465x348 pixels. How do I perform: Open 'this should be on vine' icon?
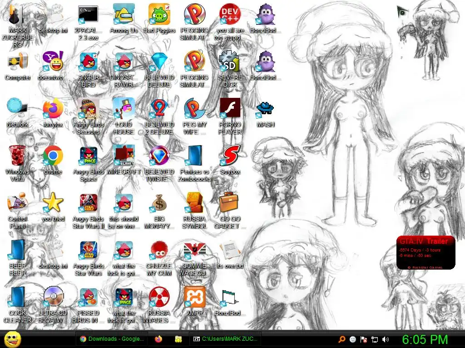[x=124, y=203]
